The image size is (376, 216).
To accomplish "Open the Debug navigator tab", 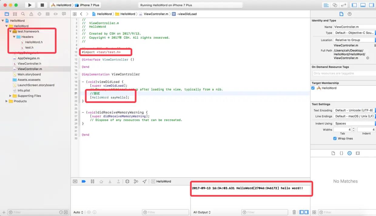I will 48,14.
